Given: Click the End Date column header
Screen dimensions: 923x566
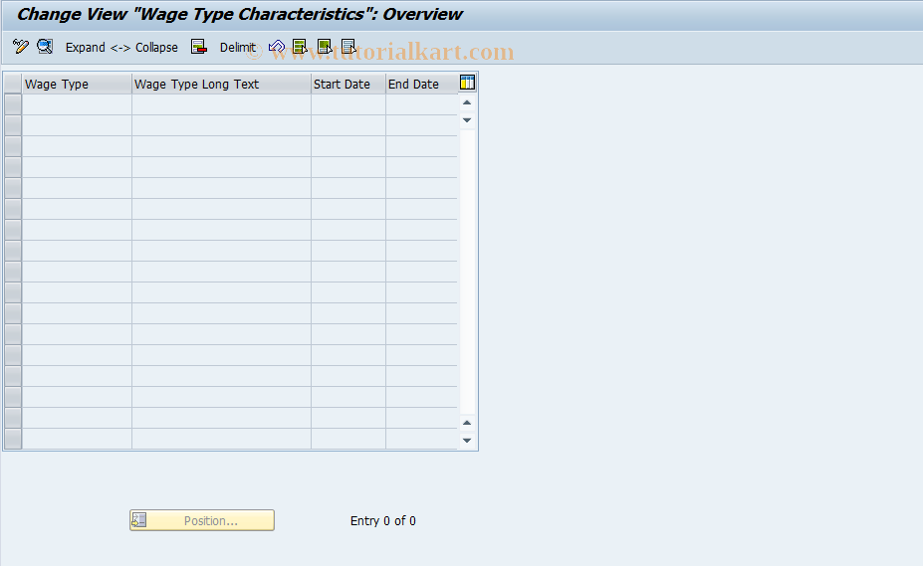Looking at the screenshot, I should [421, 85].
